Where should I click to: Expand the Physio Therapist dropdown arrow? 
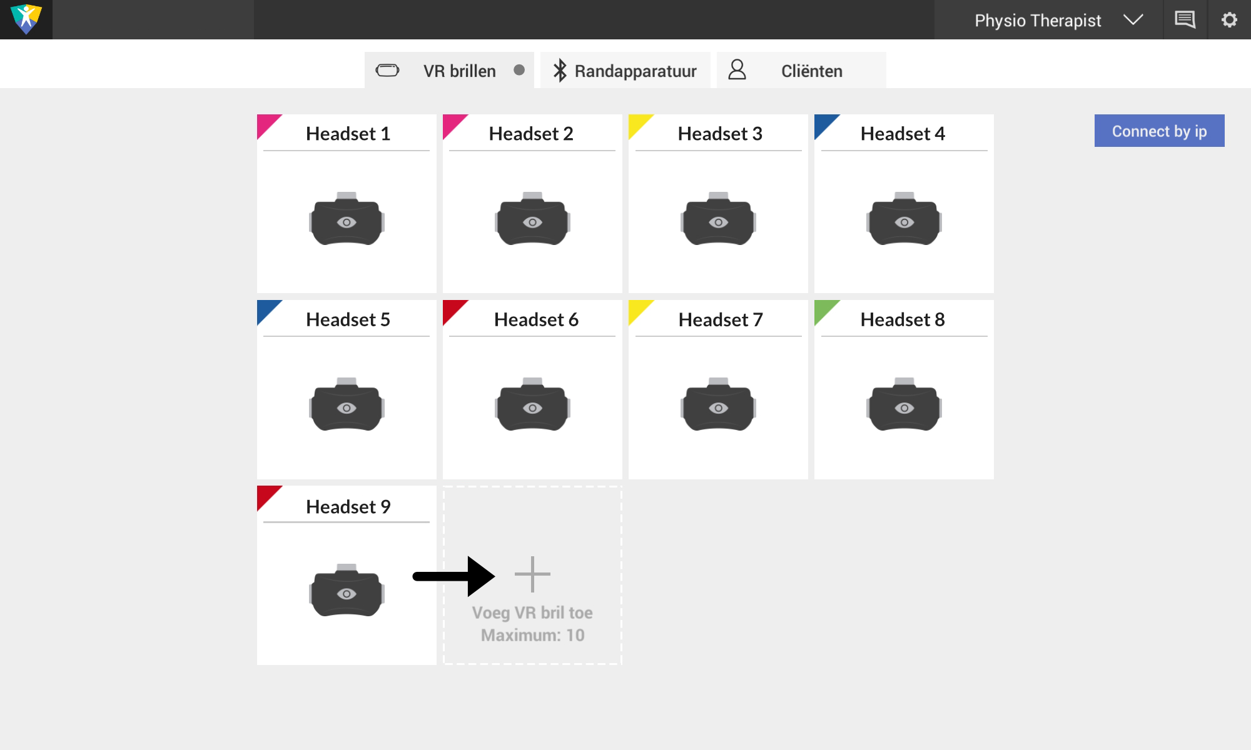click(1133, 20)
